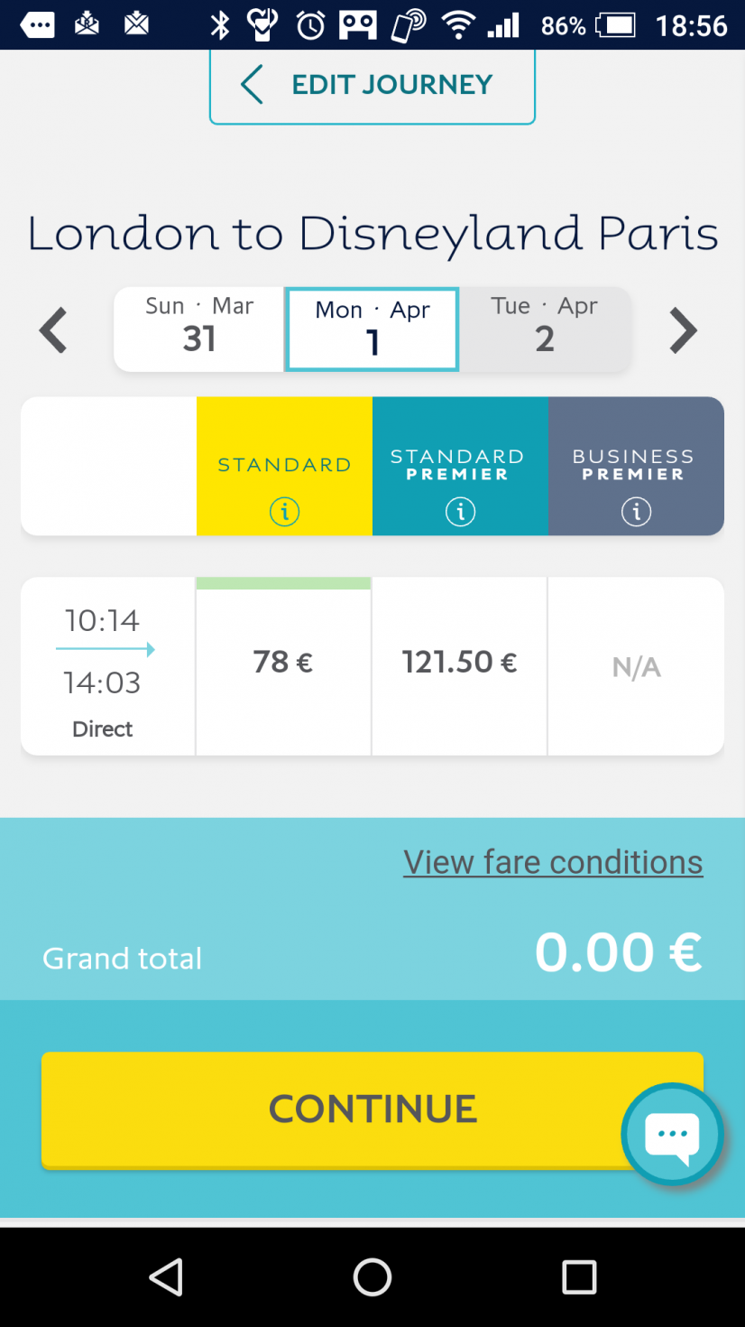The width and height of the screenshot is (745, 1327).
Task: Tap the Android back navigation button
Action: coord(166,1276)
